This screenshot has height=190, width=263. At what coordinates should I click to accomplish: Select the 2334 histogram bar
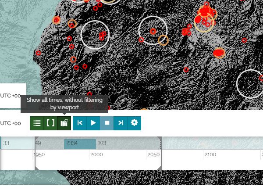point(80,144)
